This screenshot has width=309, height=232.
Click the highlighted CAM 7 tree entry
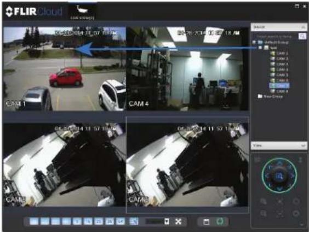pyautogui.click(x=279, y=86)
